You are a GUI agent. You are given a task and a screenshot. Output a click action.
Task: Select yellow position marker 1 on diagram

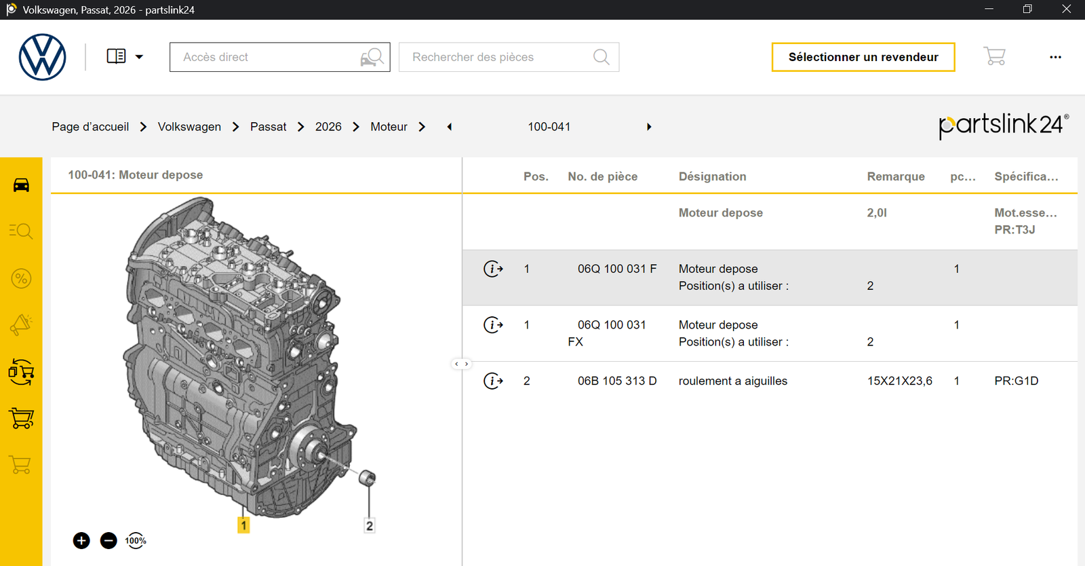click(243, 525)
